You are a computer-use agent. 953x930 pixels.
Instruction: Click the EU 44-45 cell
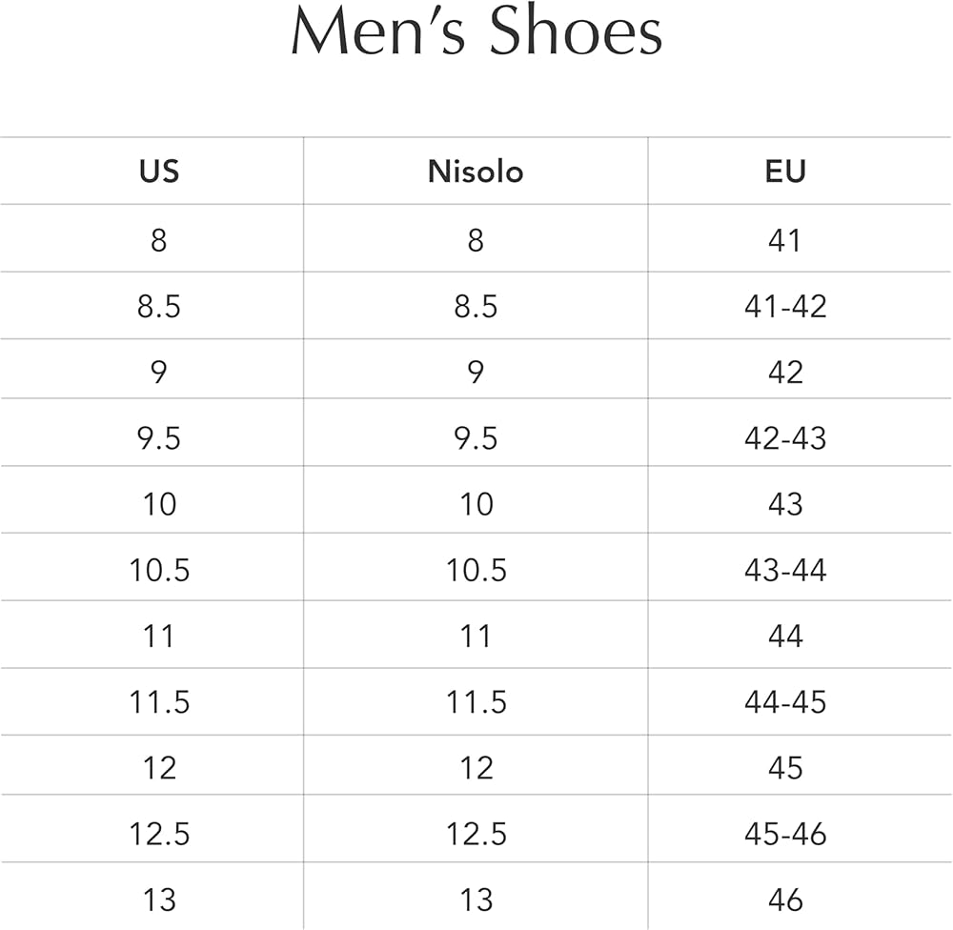tap(785, 702)
